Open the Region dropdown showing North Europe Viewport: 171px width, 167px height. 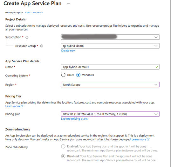[x=110, y=85]
